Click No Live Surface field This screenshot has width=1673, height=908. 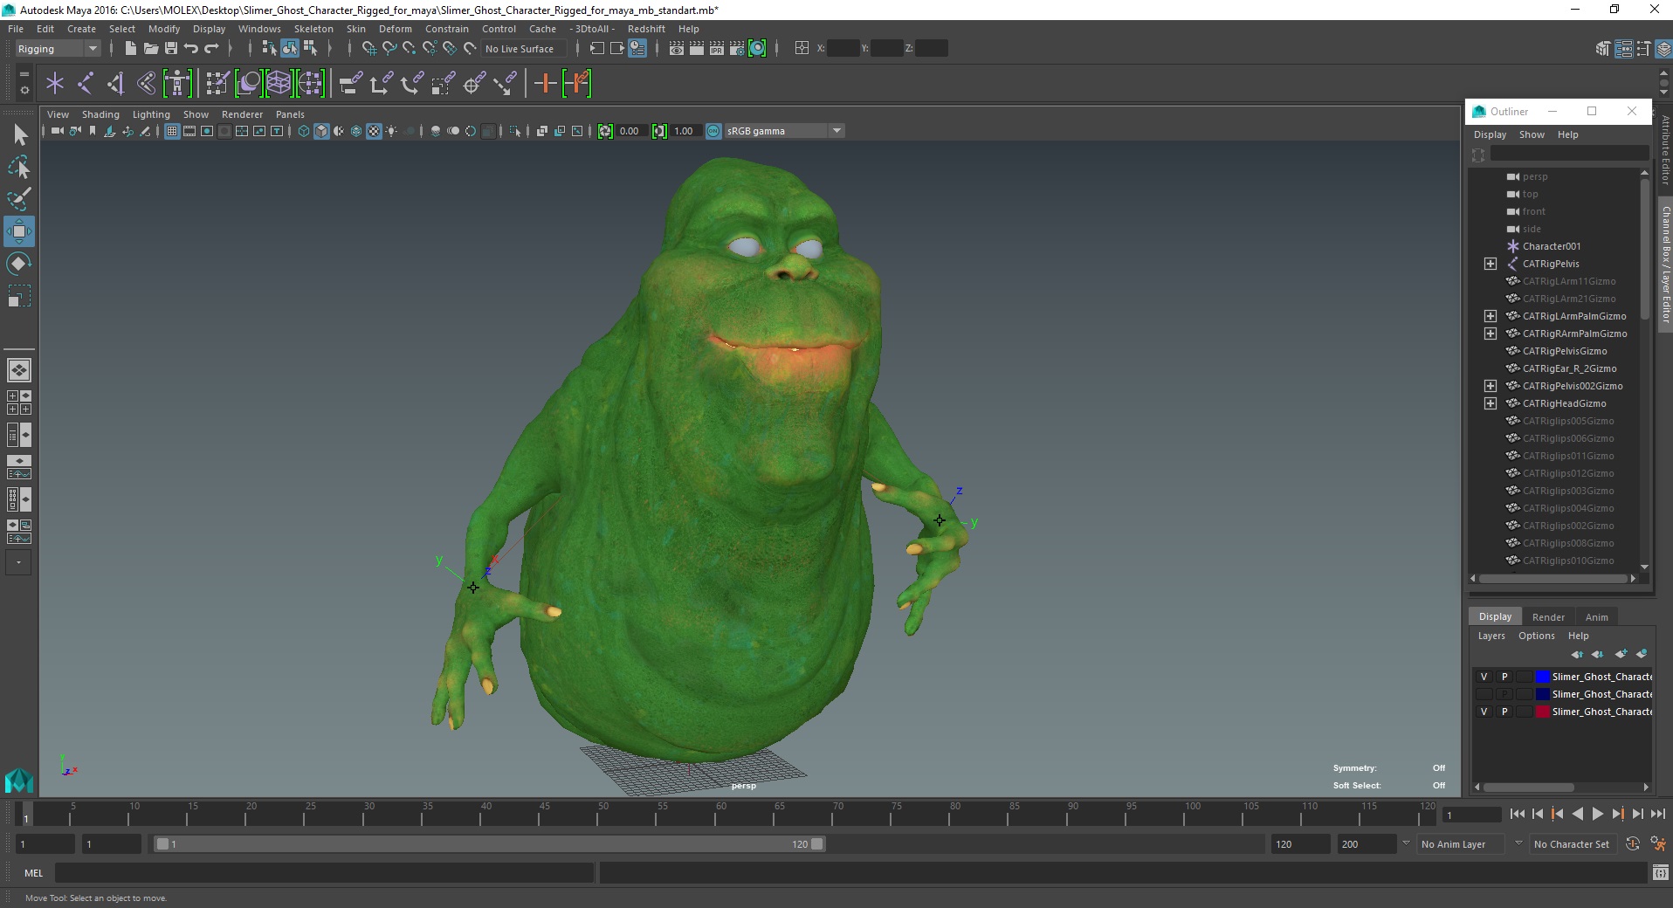(x=523, y=49)
